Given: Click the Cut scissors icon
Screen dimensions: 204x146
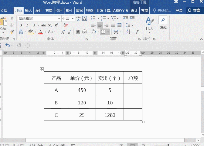Looking at the screenshot, I should pos(12,19).
